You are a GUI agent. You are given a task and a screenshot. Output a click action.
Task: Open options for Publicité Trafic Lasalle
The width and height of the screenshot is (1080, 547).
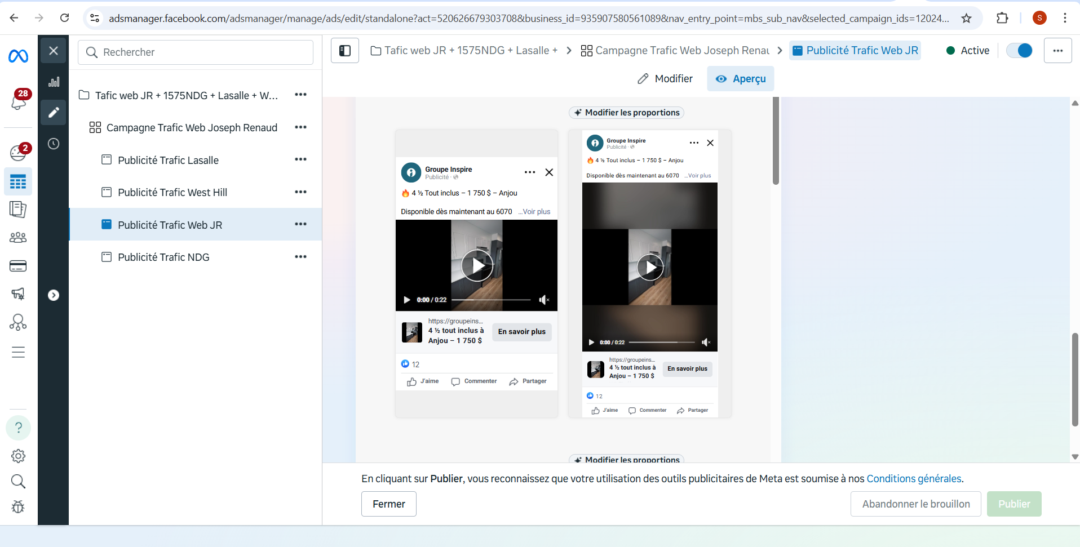300,159
